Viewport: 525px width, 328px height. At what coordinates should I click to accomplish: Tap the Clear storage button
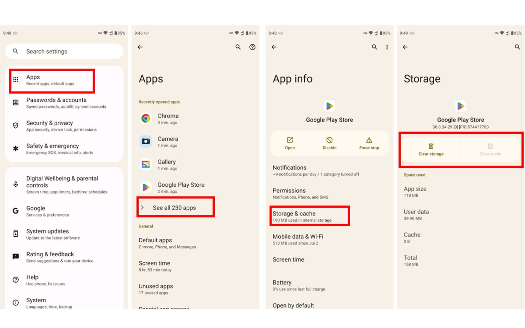click(x=430, y=150)
